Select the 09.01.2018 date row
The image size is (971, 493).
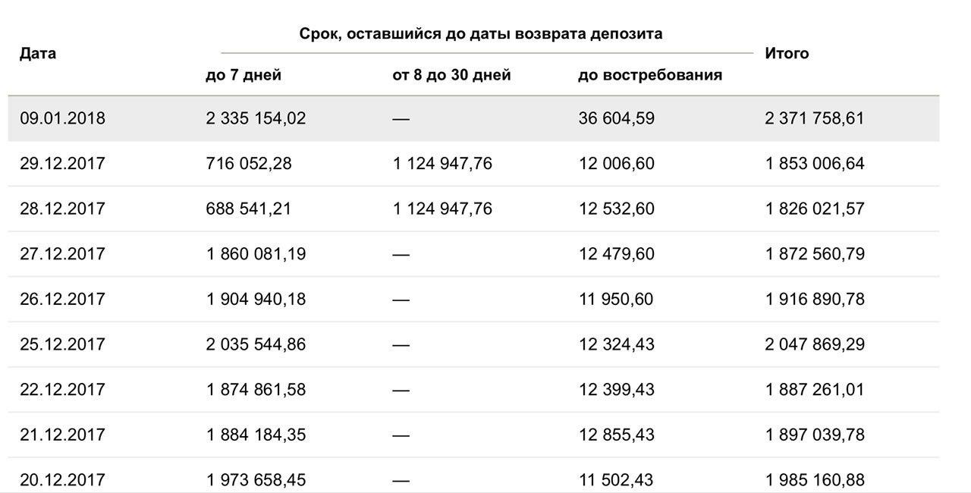[62, 118]
